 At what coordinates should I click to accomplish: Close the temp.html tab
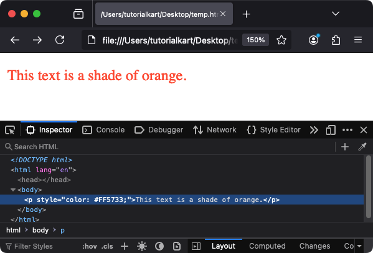pyautogui.click(x=223, y=14)
